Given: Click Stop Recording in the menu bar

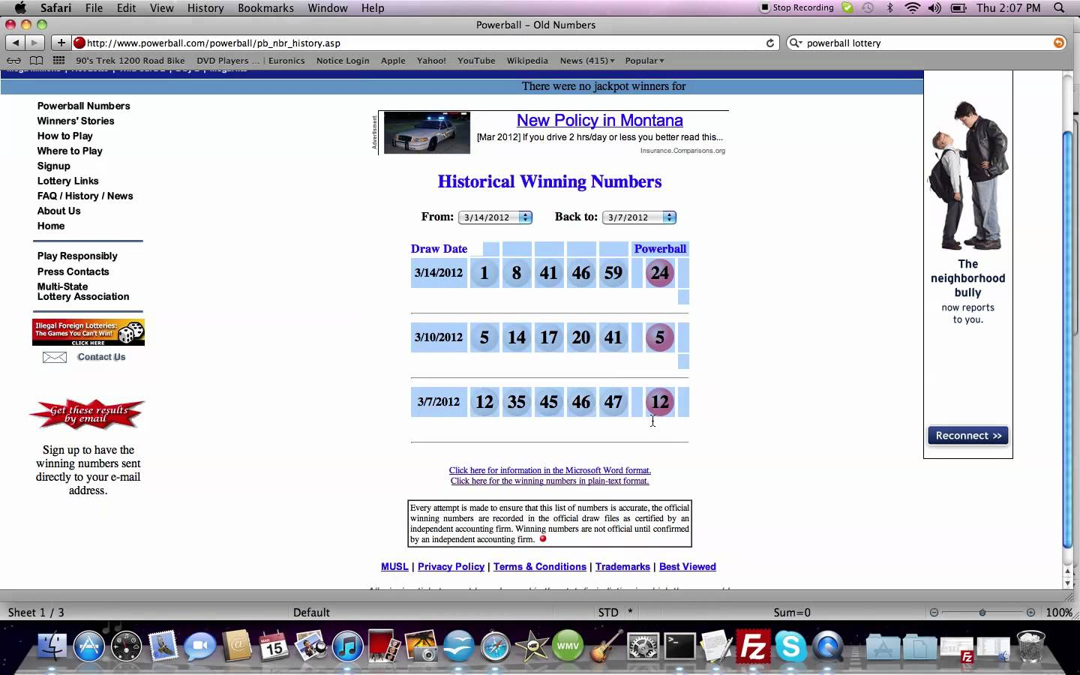Looking at the screenshot, I should point(796,7).
